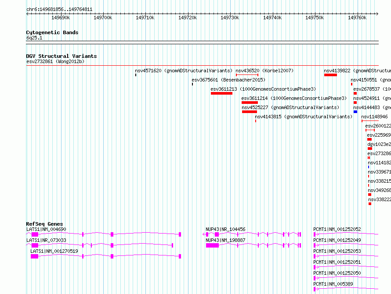Click the 149720k ruler tick label
391x294 pixels.
188,18
